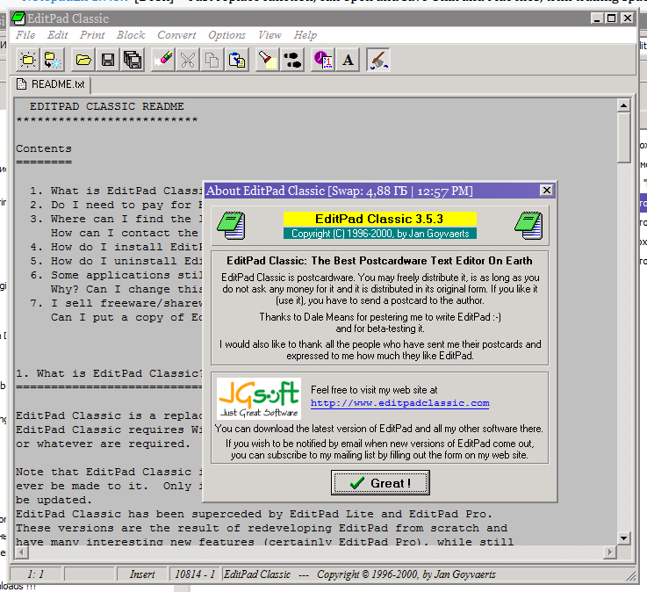Click the right green notepad icon in About dialog
Viewport: 647px width, 592px height.
pyautogui.click(x=528, y=226)
